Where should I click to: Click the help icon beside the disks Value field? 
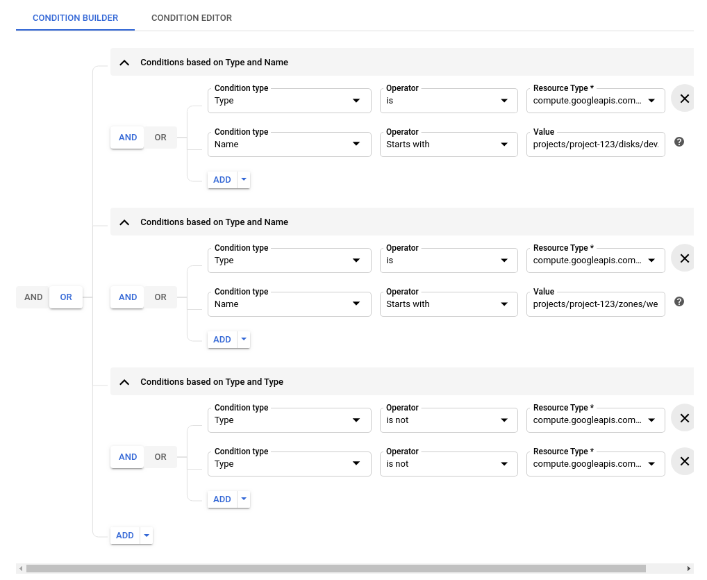679,142
